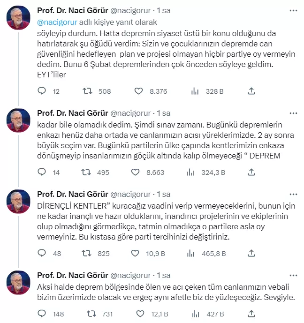The image size is (304, 323).
Task: Click the @nacigorur mention link in reply line
Action: point(56,22)
